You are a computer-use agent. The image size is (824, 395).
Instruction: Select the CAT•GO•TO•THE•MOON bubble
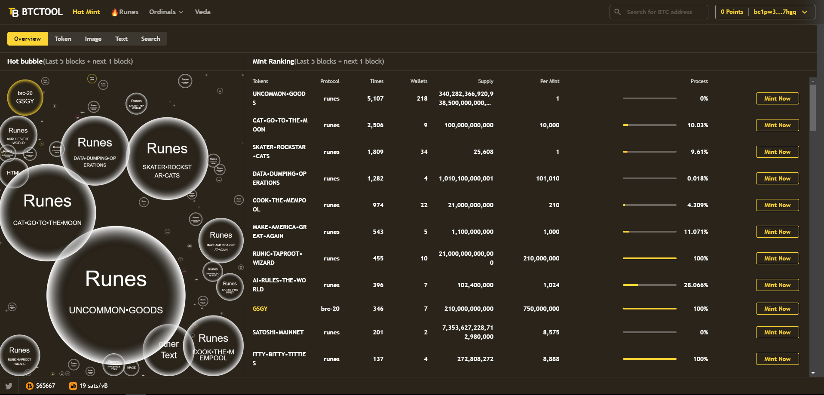[47, 212]
